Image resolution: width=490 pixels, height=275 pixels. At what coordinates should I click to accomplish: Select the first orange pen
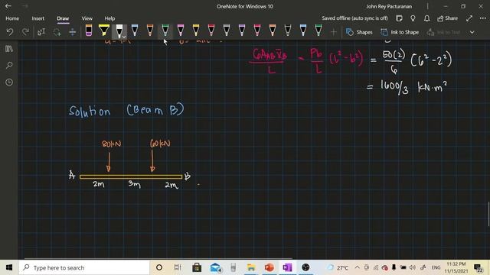pos(150,31)
